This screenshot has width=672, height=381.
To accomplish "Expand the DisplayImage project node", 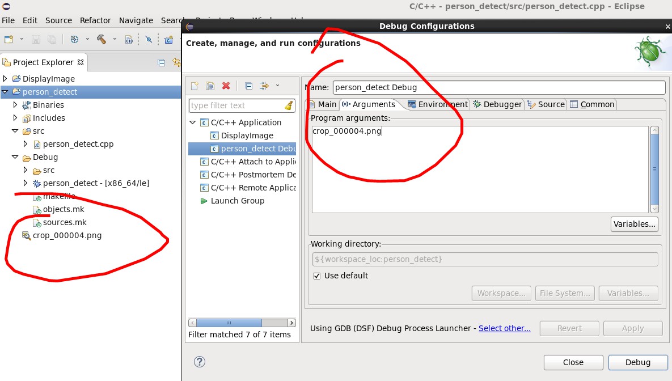I will pyautogui.click(x=6, y=79).
